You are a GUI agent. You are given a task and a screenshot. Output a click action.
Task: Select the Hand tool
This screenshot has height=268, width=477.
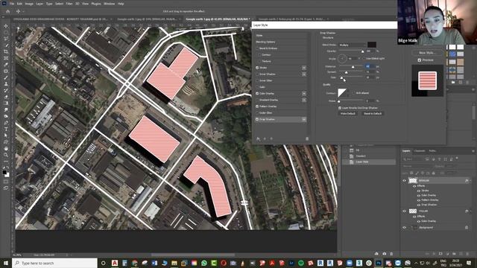click(x=6, y=149)
